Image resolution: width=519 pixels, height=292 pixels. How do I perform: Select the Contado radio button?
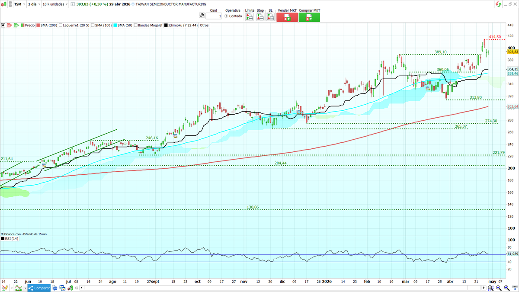(x=226, y=16)
